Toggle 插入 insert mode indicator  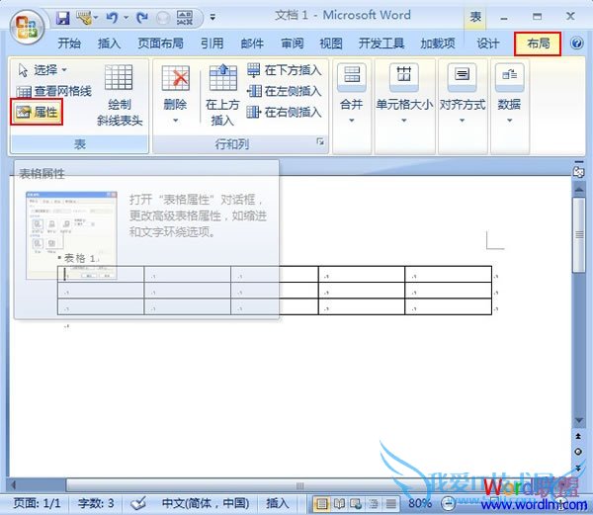(277, 503)
